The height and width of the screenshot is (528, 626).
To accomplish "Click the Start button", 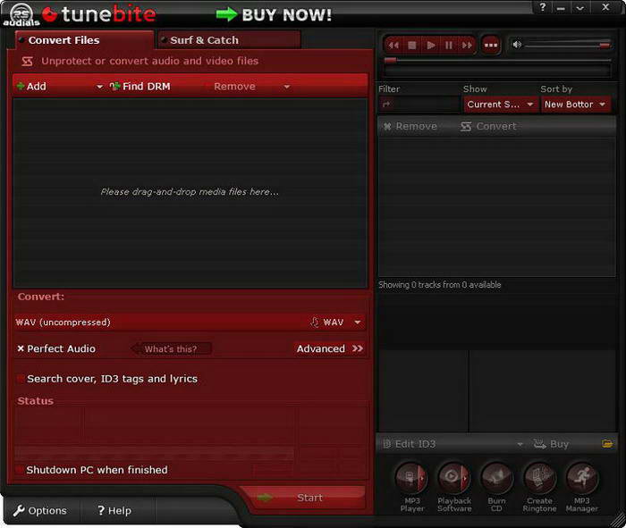I will pyautogui.click(x=309, y=498).
